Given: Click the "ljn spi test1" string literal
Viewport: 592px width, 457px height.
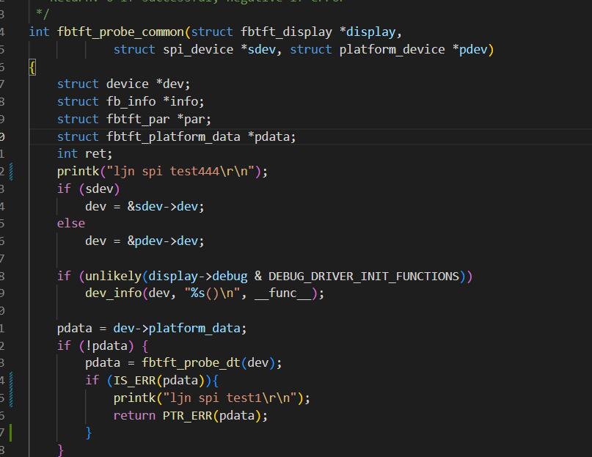Looking at the screenshot, I should click(x=233, y=398).
